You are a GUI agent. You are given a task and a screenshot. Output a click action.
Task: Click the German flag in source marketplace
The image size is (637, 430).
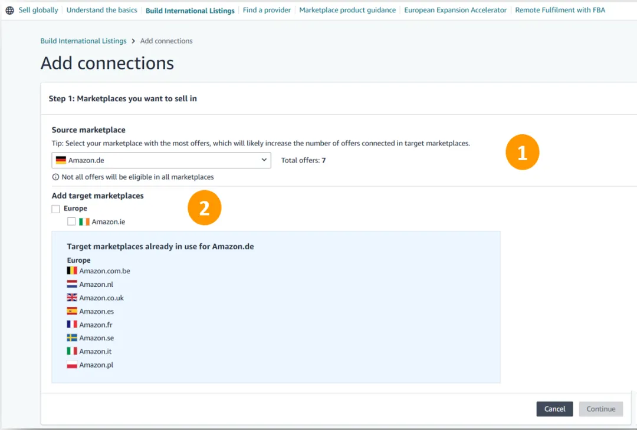coord(61,160)
